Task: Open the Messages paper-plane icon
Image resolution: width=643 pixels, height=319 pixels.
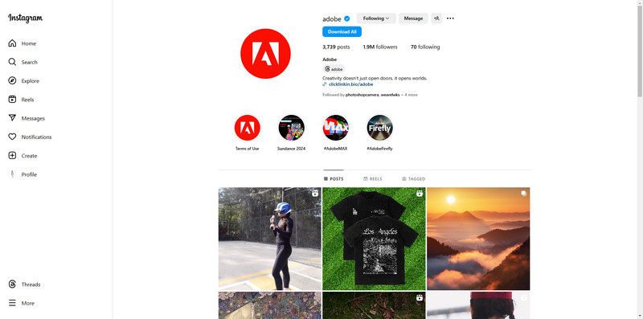Action: (12, 117)
